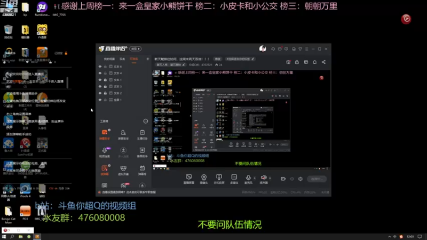The image size is (427, 240).
Task: Switch to the 我的场景 scene tab
Action: [x=109, y=59]
